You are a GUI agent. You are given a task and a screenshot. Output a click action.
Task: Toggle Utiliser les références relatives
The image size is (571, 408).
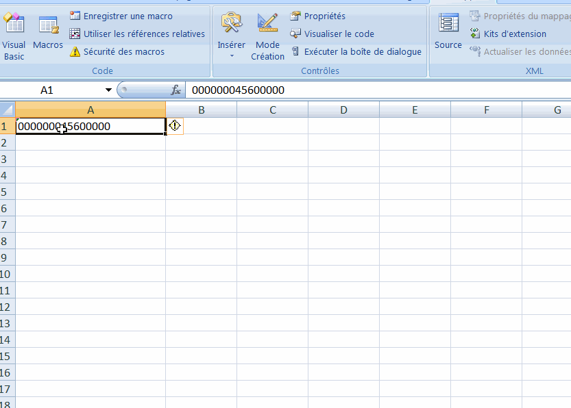click(143, 34)
